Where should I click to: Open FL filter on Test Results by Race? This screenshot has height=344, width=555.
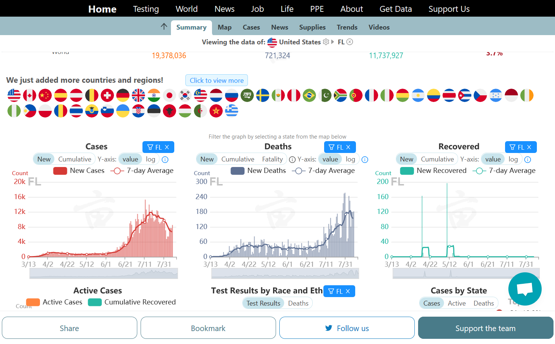point(339,291)
